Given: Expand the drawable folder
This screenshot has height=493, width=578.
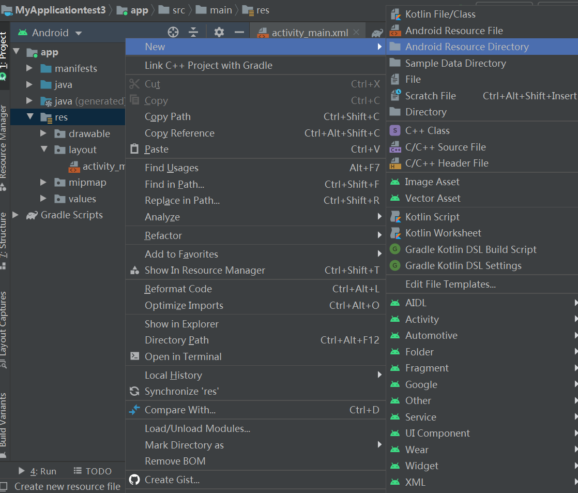Looking at the screenshot, I should (x=43, y=133).
